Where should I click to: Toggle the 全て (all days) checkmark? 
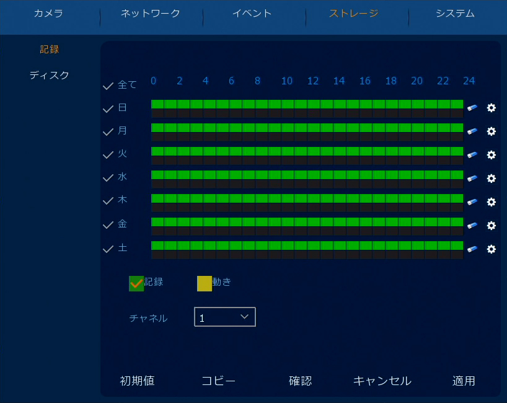[108, 86]
